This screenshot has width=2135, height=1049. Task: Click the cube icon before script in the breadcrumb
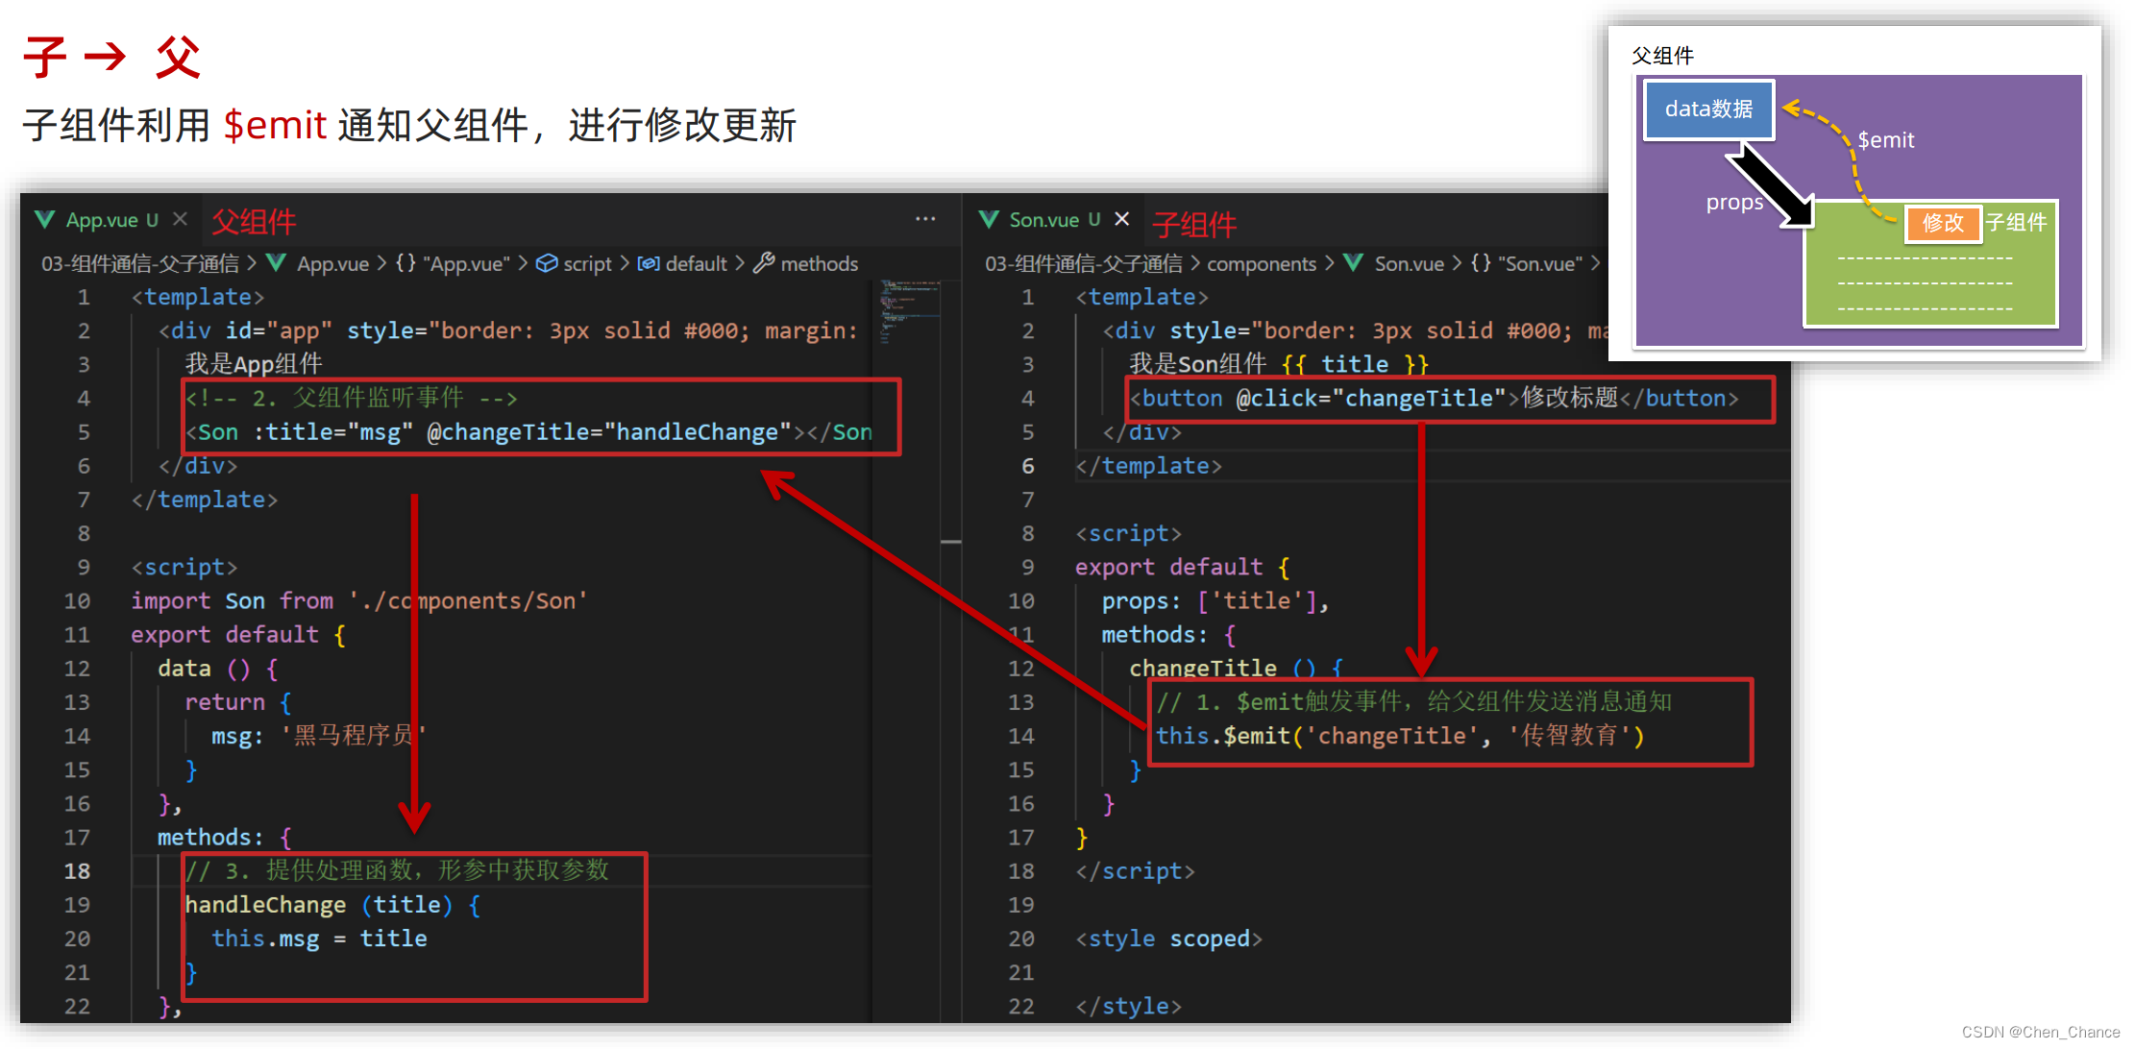[x=547, y=263]
